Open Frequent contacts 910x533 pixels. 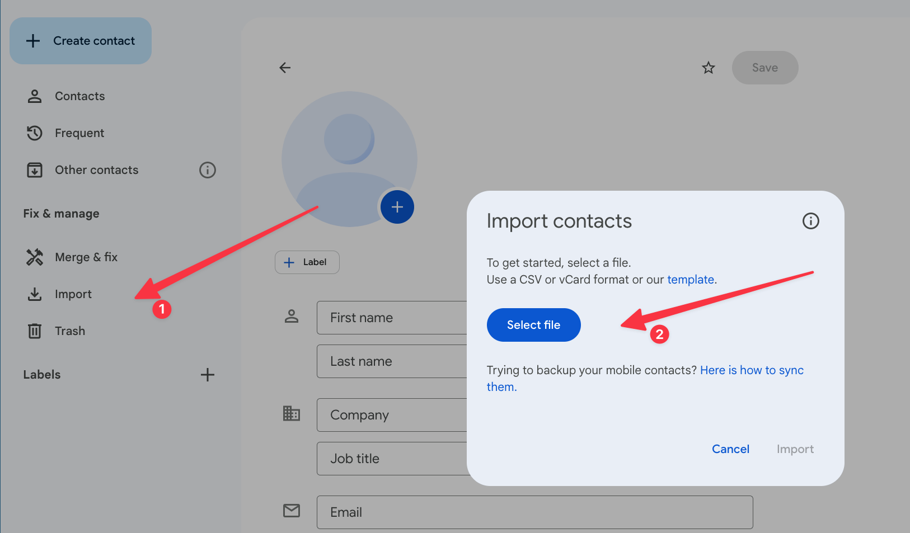[x=79, y=133]
